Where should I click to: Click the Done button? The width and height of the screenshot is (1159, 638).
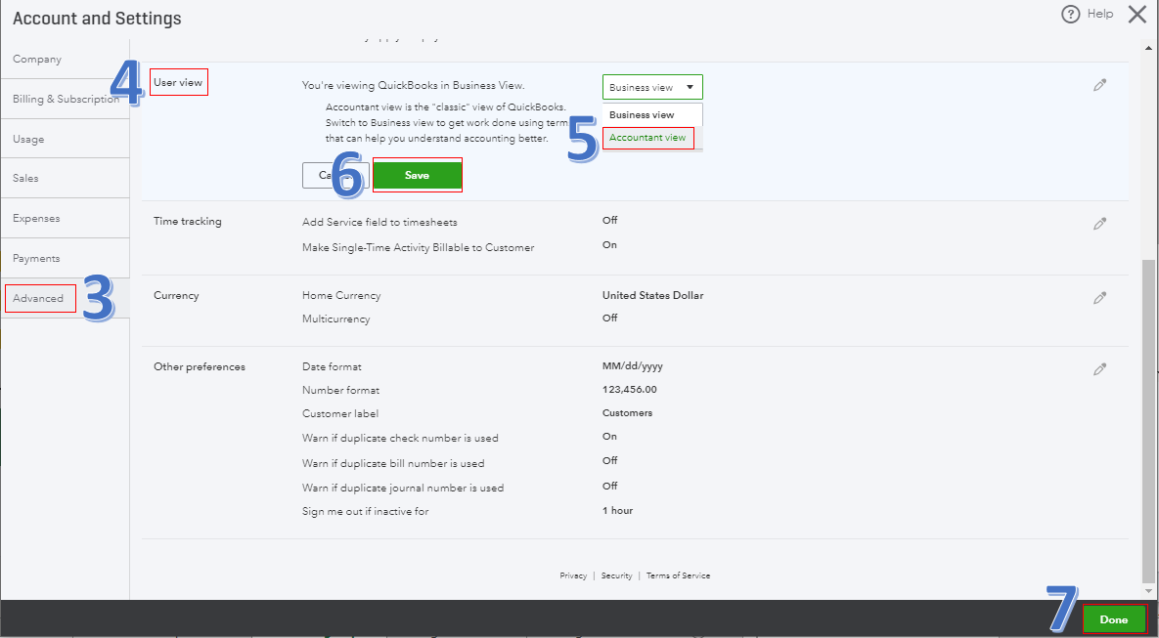[x=1113, y=619]
